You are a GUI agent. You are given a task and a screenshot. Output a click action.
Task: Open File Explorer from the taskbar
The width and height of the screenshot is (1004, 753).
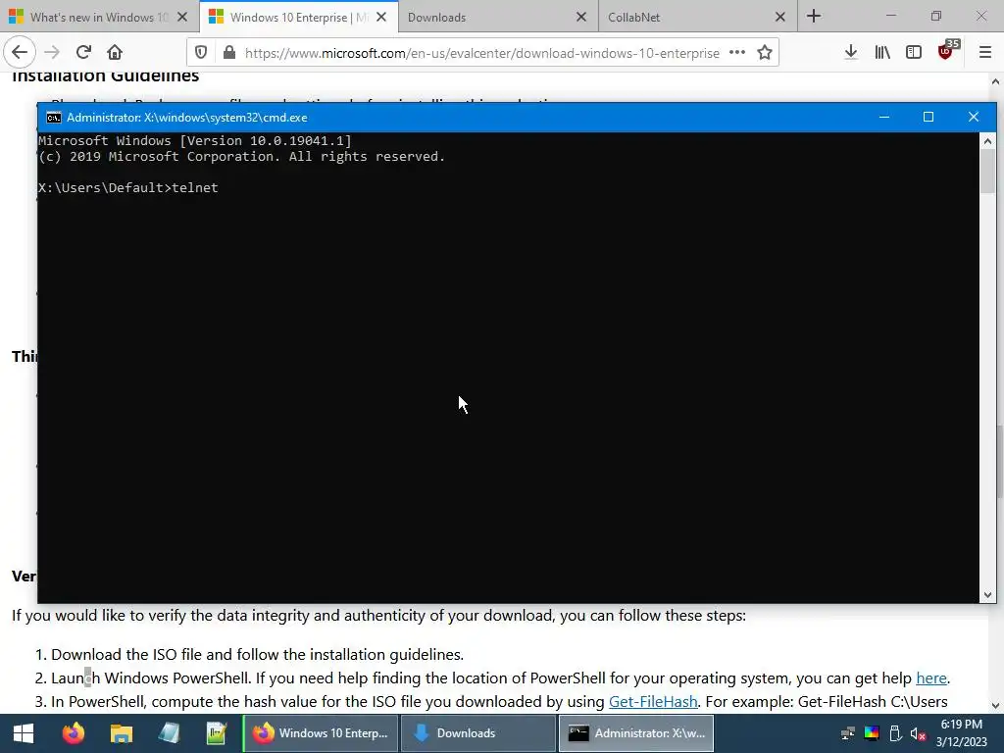[x=121, y=733]
